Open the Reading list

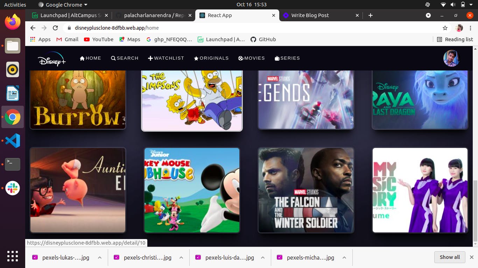coord(455,39)
